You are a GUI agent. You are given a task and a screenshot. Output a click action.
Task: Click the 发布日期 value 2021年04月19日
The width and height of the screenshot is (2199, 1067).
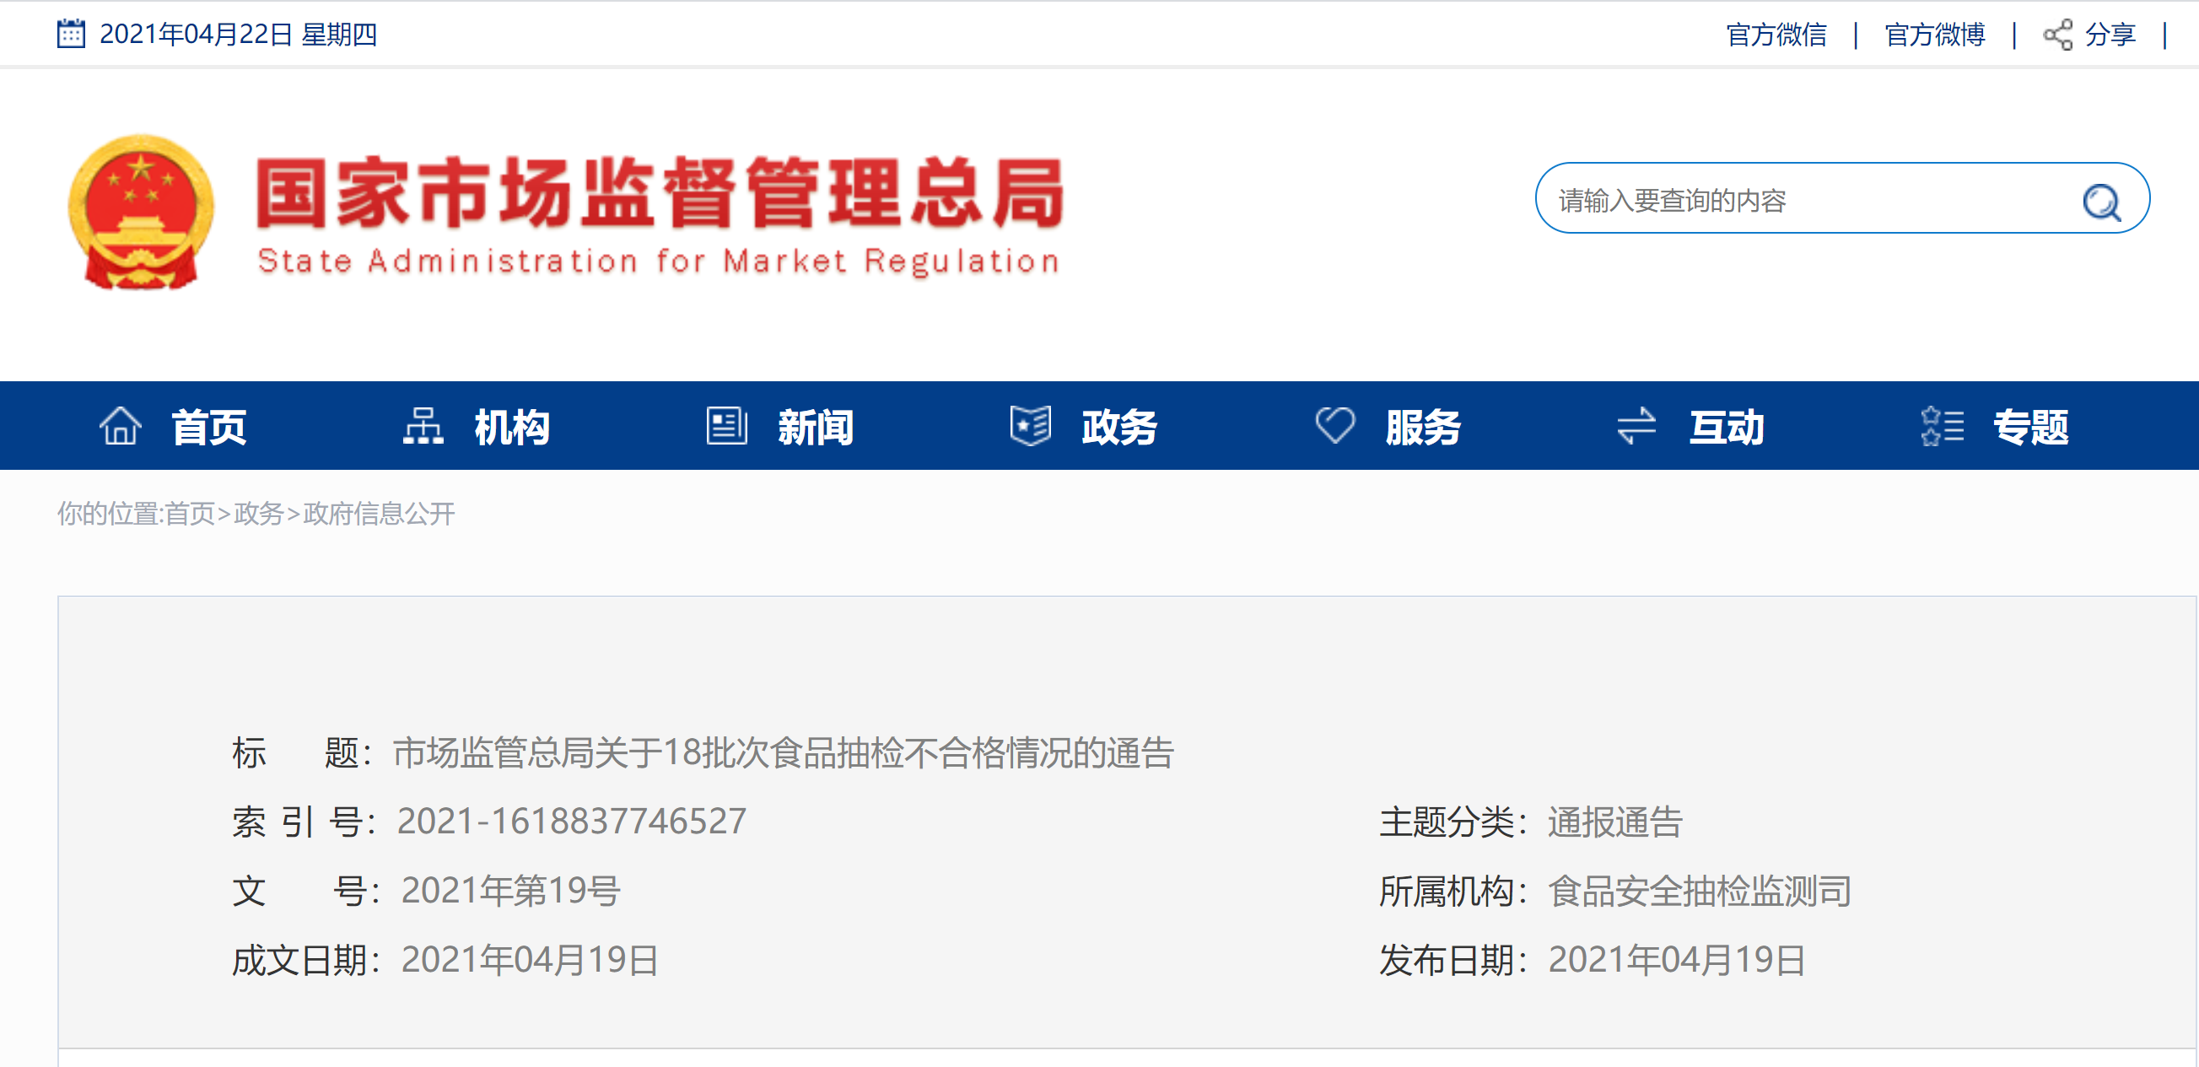[x=1678, y=959]
